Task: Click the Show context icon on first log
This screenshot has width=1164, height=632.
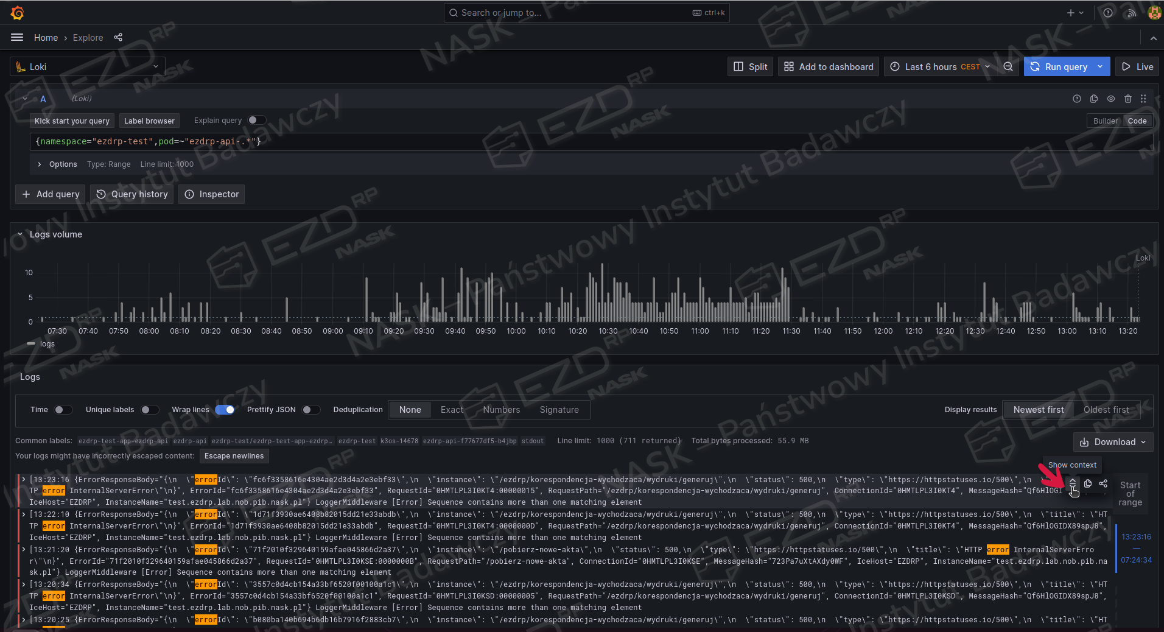Action: point(1073,483)
